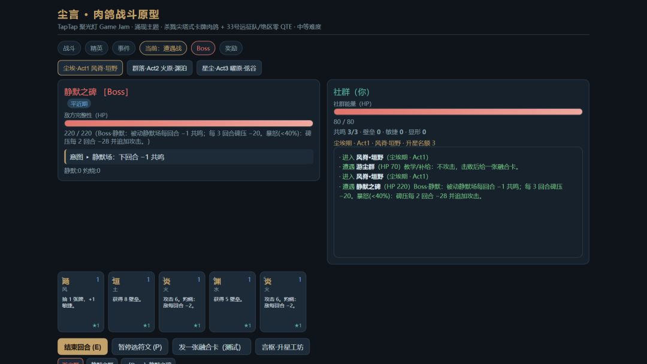This screenshot has width=647, height=364.
Task: Click the 共鸣 3/3 stats line
Action: (380, 132)
